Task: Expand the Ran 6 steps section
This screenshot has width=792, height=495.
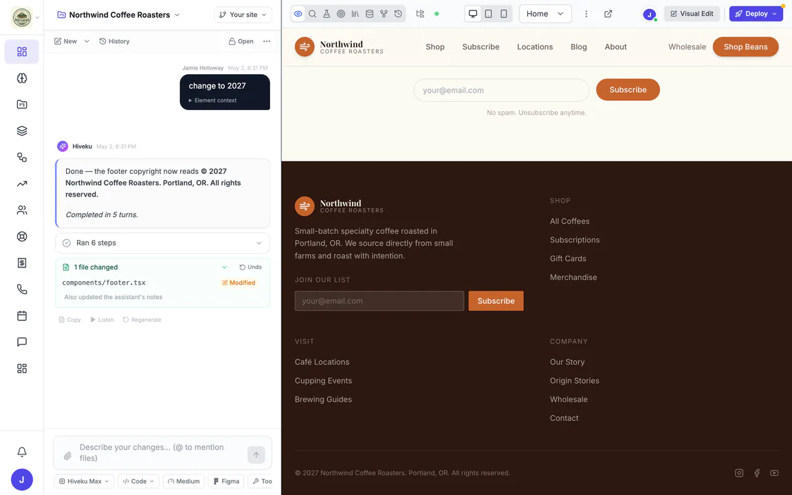Action: 162,243
